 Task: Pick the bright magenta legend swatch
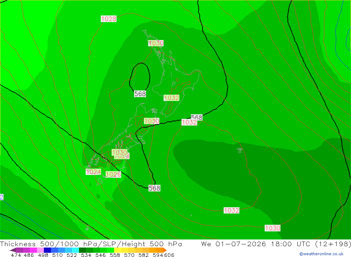[33, 250]
